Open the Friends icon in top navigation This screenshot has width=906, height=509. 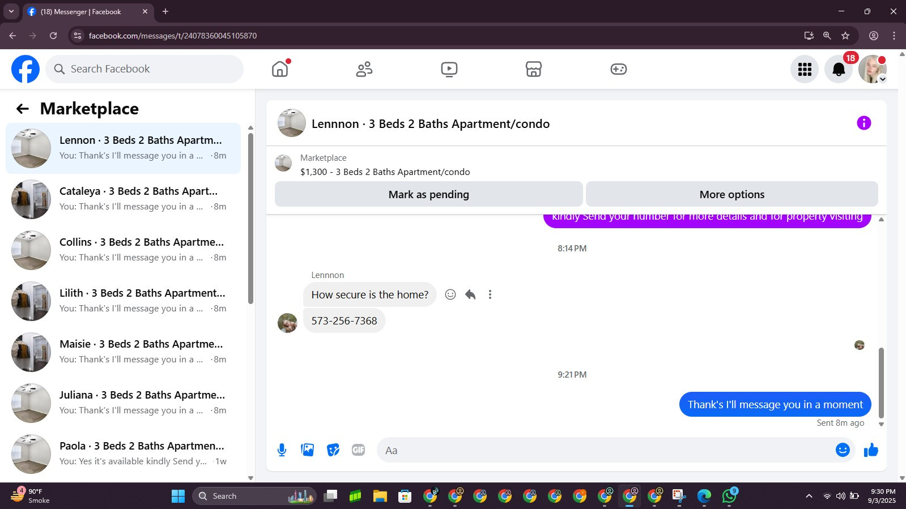pos(364,69)
